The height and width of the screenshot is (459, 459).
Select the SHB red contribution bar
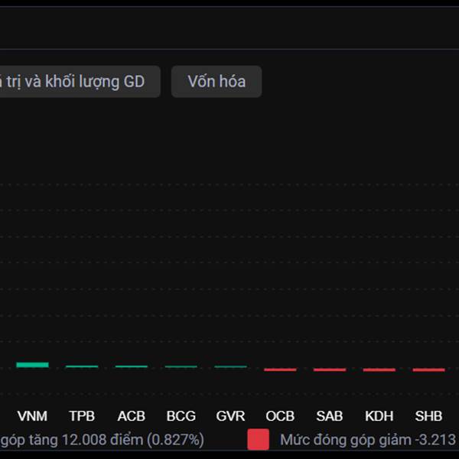[x=428, y=369]
